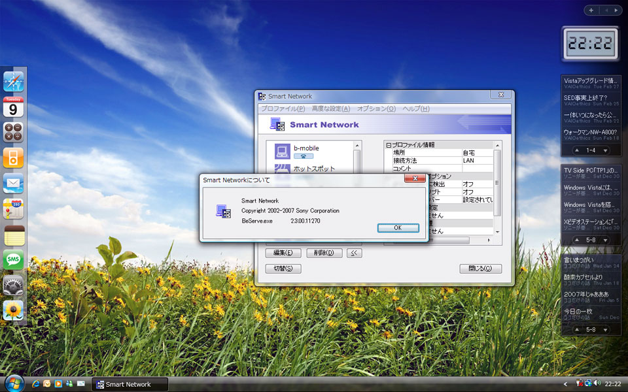This screenshot has width=628, height=392.
Task: Open the オプション(O) menu
Action: (x=376, y=108)
